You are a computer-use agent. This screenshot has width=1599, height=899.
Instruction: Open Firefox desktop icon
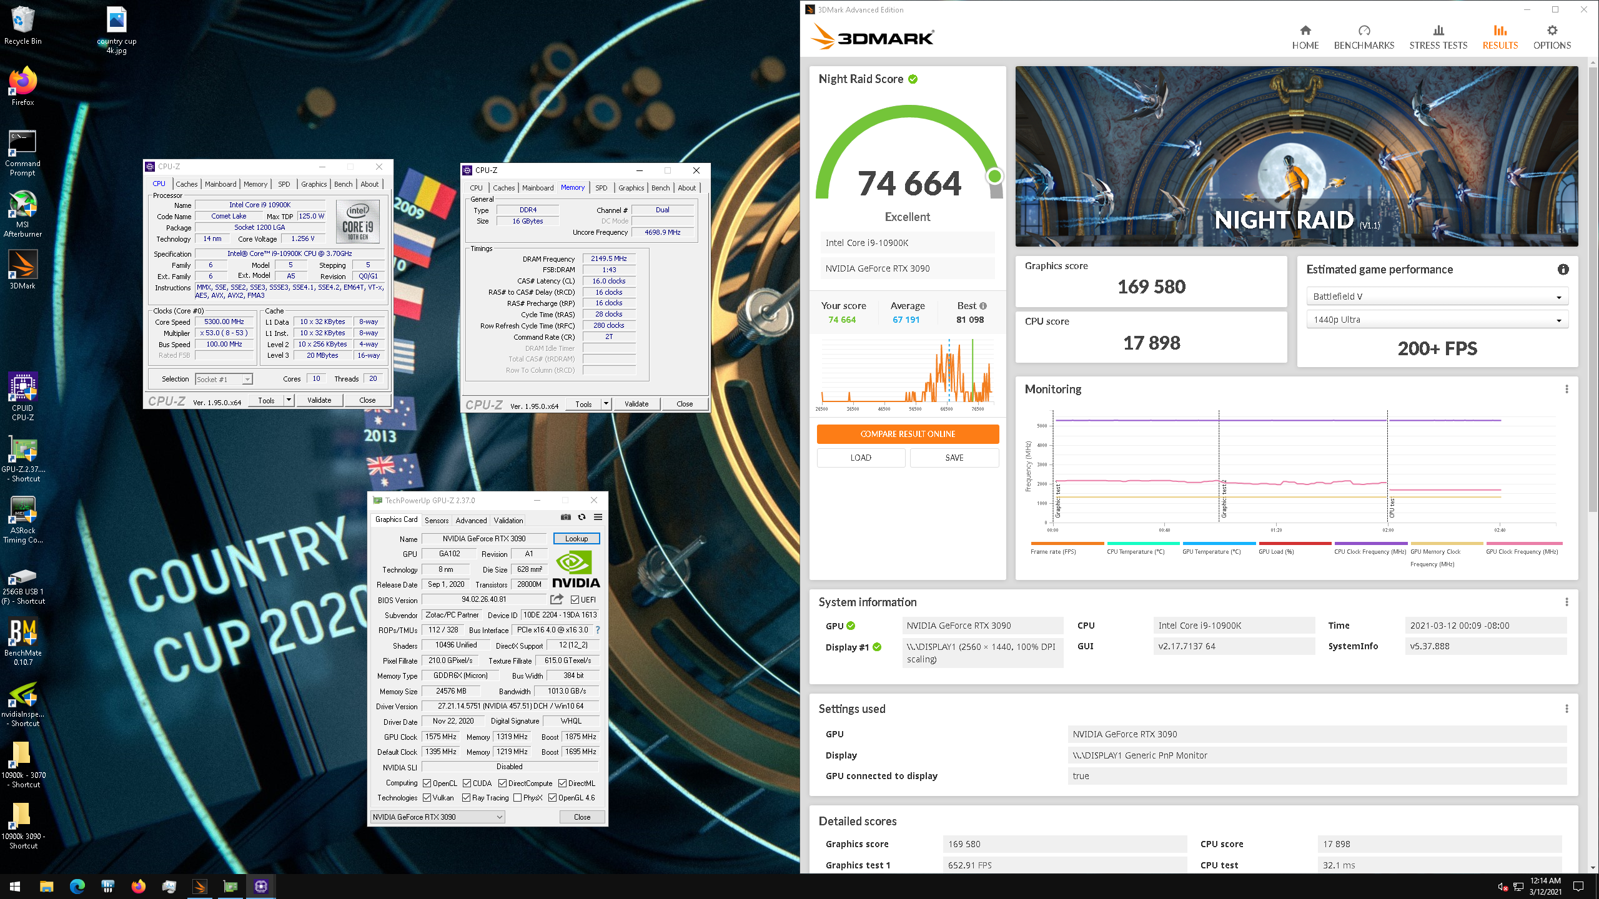coord(23,86)
